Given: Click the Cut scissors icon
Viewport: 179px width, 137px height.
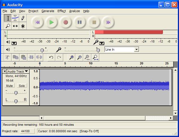Looking at the screenshot, I should pyautogui.click(x=8, y=57).
